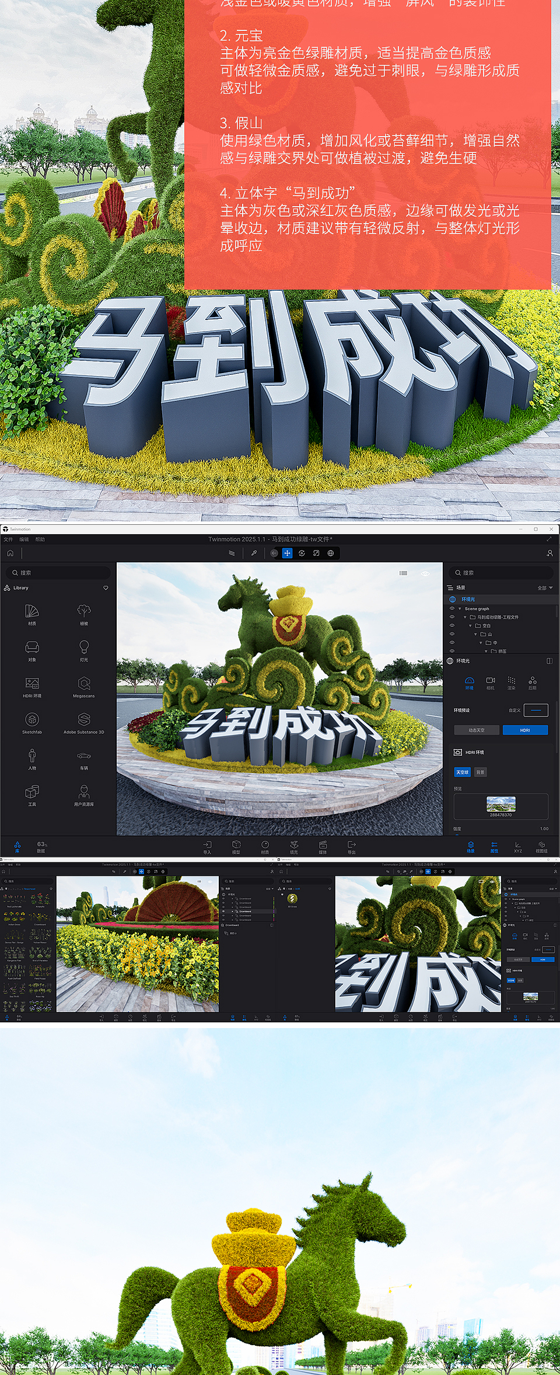Open the Adobe Substance 3D category

pyautogui.click(x=84, y=723)
